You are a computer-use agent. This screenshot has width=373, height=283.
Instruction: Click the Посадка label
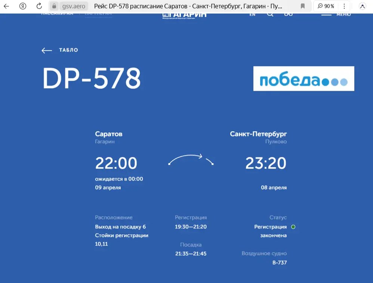pyautogui.click(x=191, y=244)
